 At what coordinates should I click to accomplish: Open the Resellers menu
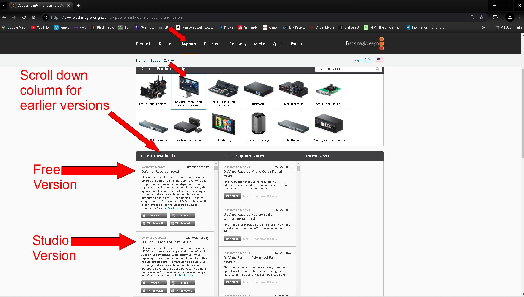[167, 44]
